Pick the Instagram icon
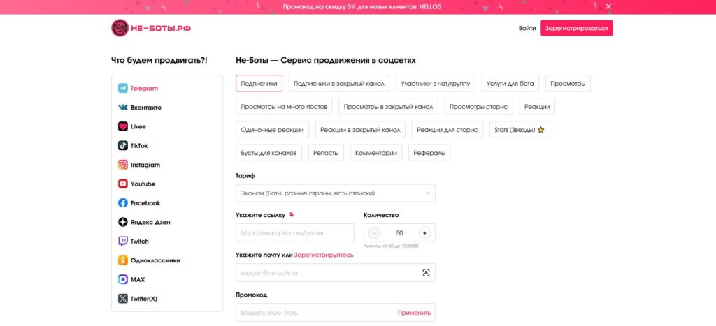The image size is (716, 326). click(x=123, y=165)
